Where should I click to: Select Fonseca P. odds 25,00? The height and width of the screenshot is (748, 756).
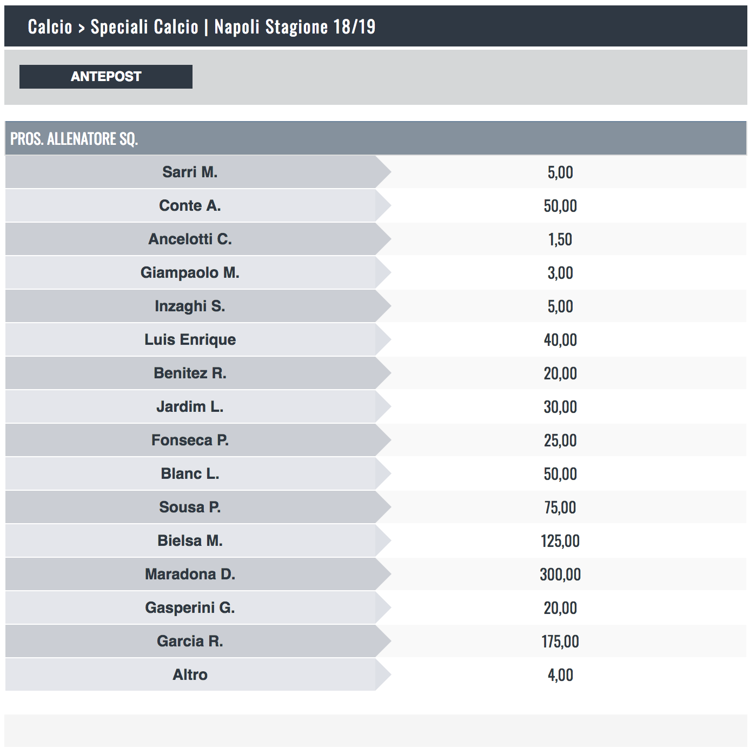tap(560, 440)
